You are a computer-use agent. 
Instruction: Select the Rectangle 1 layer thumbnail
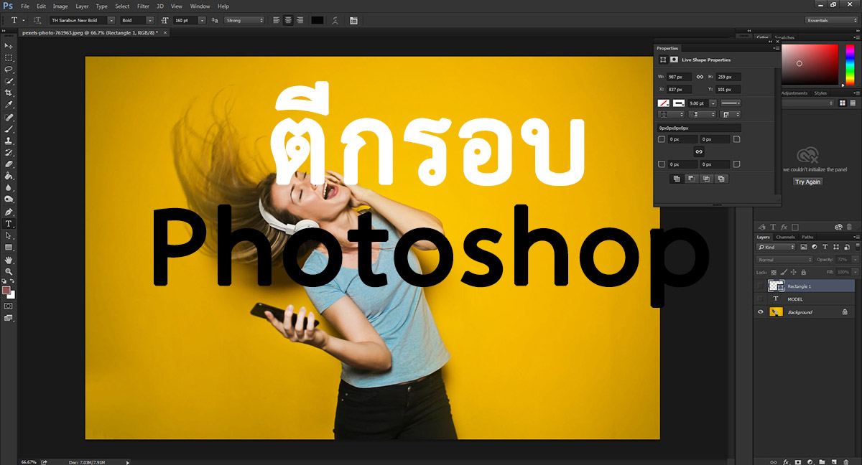(x=775, y=286)
